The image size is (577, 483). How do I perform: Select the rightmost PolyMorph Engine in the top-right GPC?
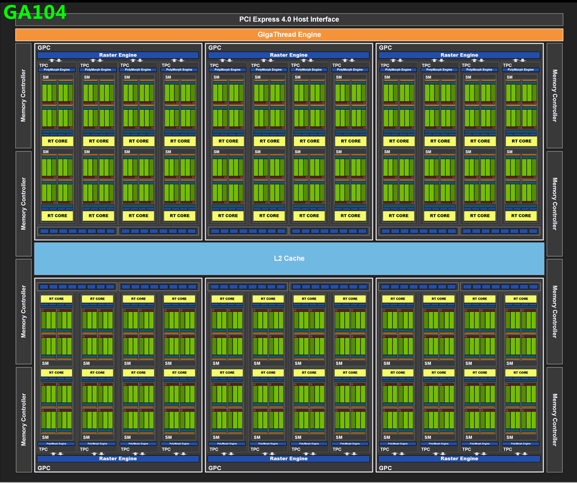(522, 69)
